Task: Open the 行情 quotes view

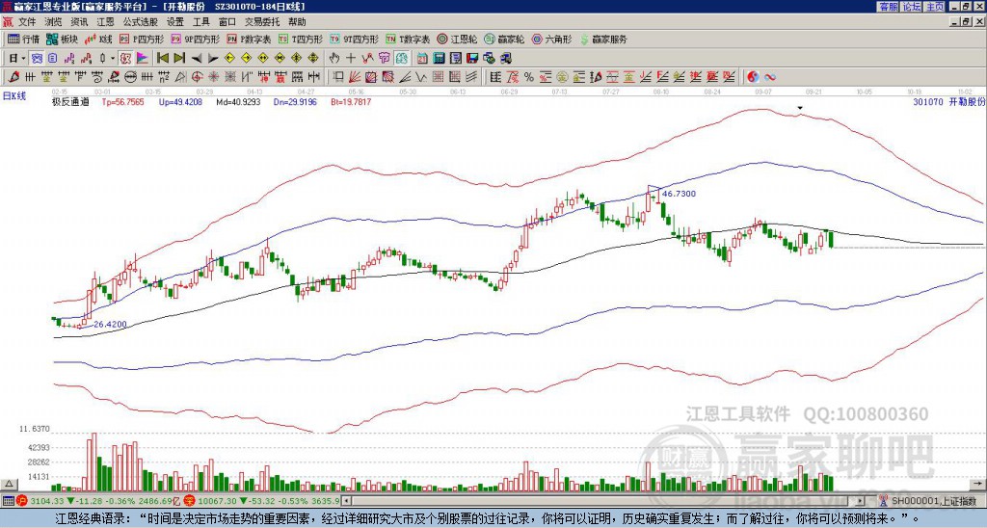Action: [24, 39]
